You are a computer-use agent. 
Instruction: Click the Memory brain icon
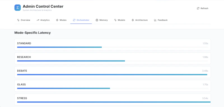coord(97,20)
